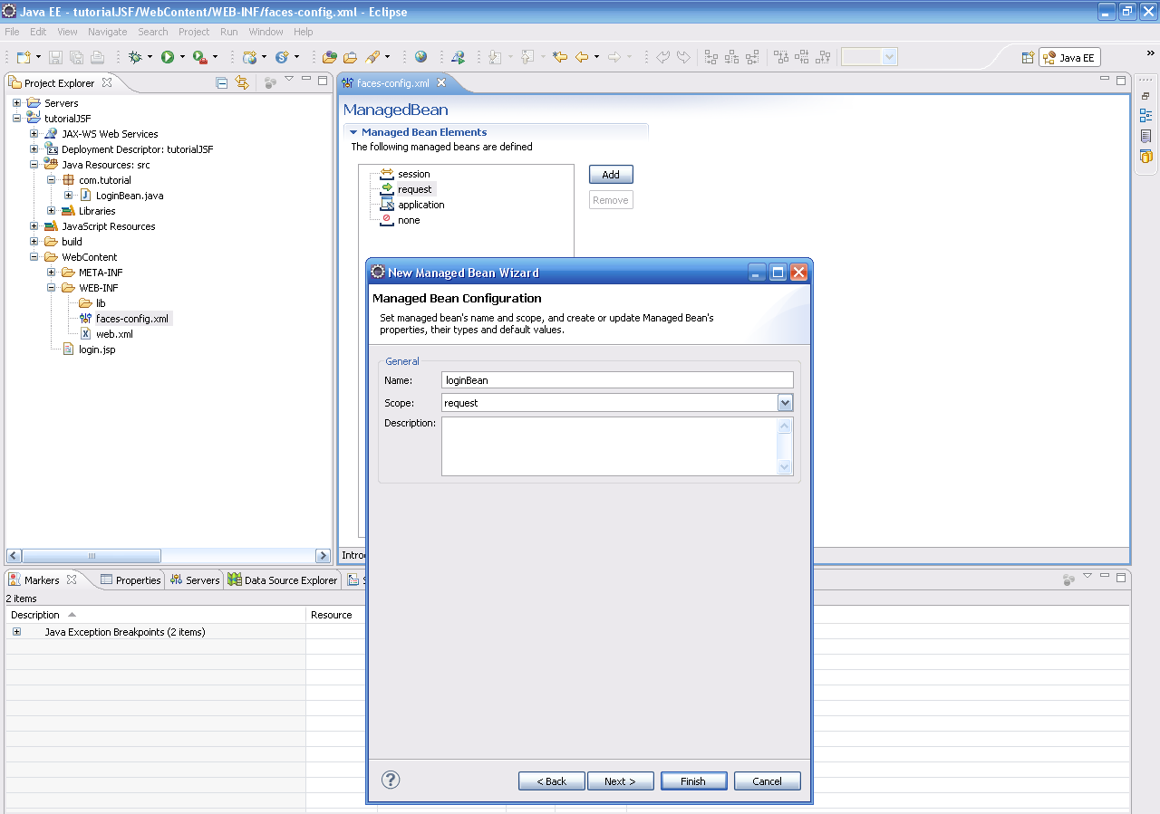Click the Run External Tools toolbar icon
The width and height of the screenshot is (1160, 814).
199,57
